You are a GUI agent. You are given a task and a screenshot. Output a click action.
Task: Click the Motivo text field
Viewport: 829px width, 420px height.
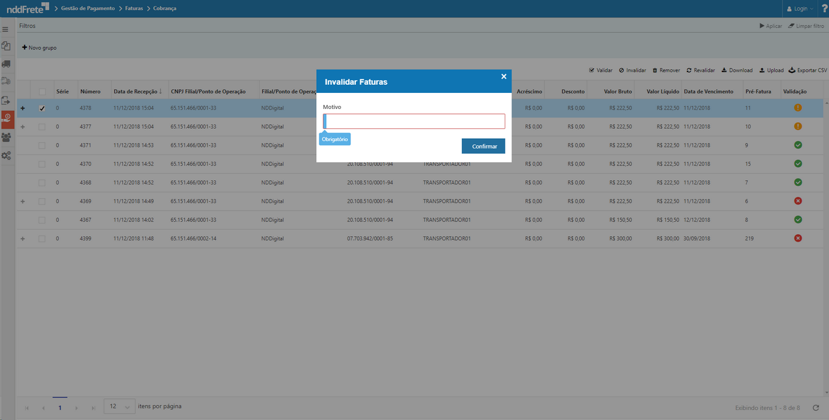(x=414, y=121)
